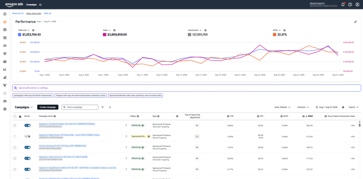Toggle Active switch for 256.76 ROAS campaign
Viewport: 363px width, 179px height.
click(27, 126)
